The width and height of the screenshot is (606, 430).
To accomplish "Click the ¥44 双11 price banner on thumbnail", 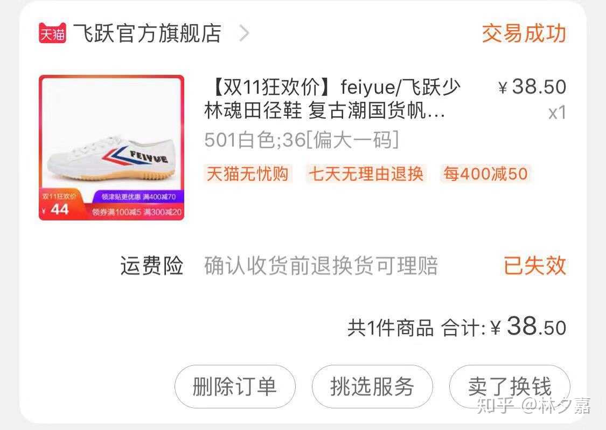I will [60, 205].
